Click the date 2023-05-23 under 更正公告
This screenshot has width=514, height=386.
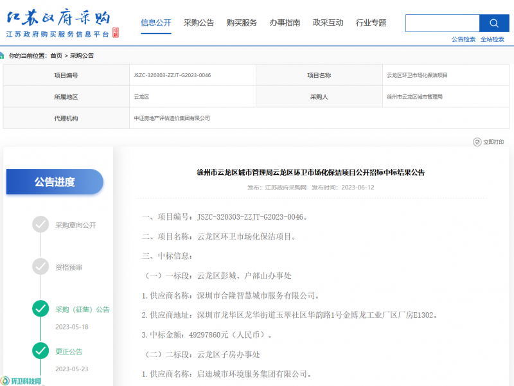[72, 369]
